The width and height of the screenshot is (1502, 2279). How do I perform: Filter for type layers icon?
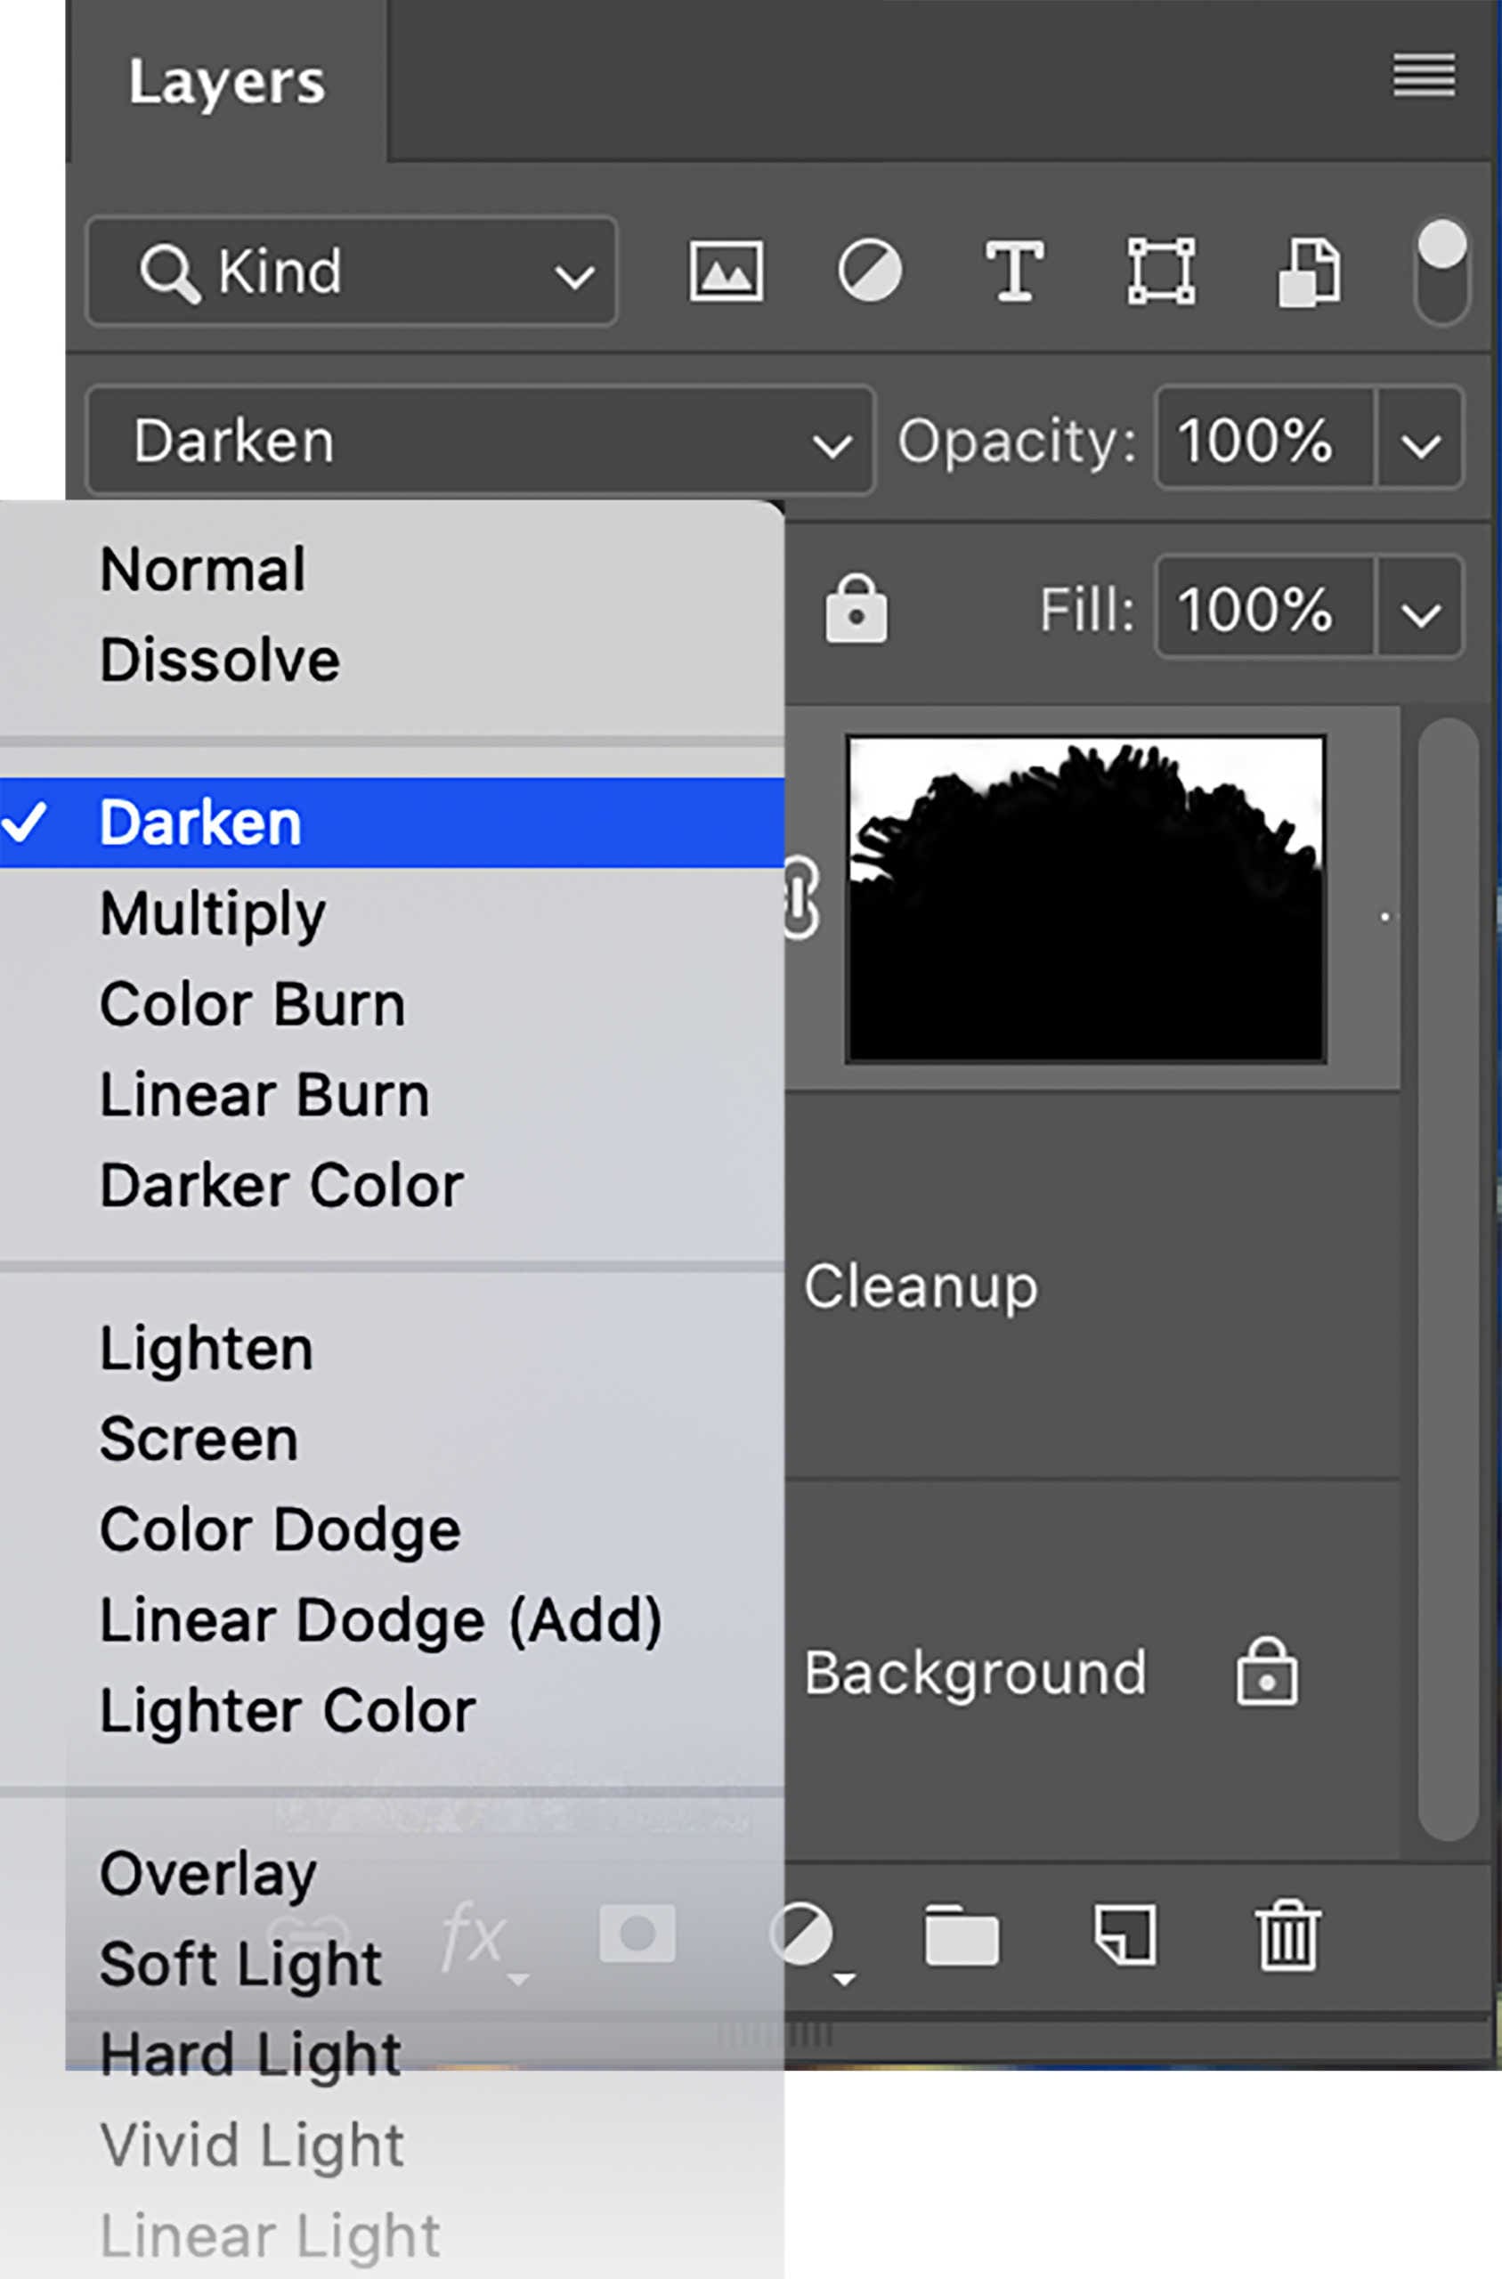(1014, 271)
